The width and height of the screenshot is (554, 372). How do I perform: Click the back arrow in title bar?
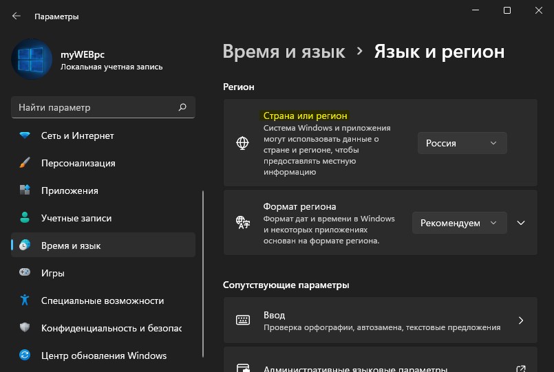click(x=17, y=16)
